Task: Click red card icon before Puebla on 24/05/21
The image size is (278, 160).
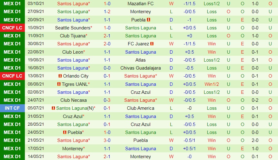Action: 64,132
